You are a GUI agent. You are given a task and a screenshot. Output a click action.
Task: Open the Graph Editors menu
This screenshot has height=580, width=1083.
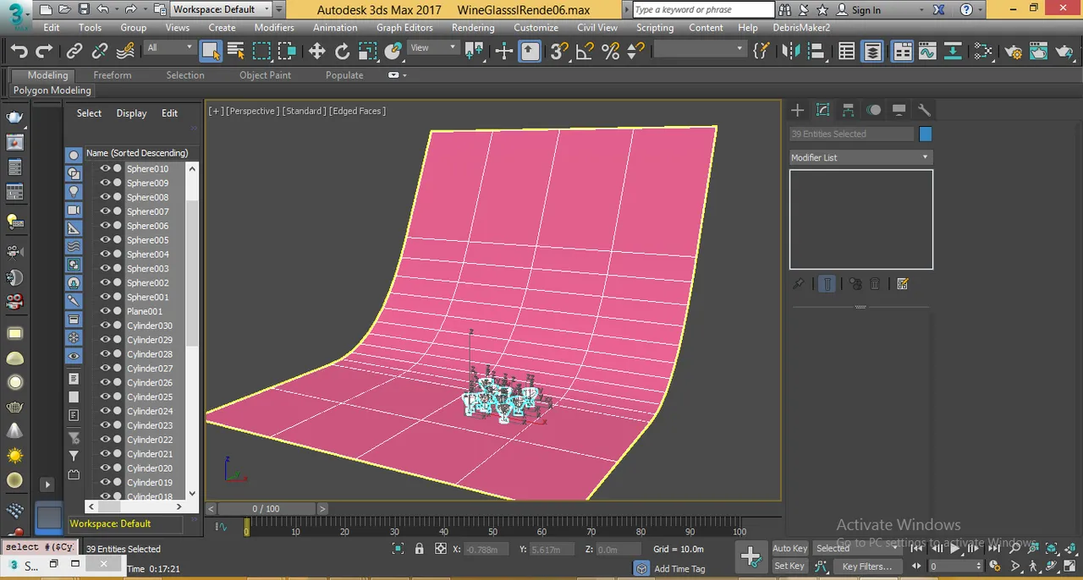pos(404,27)
